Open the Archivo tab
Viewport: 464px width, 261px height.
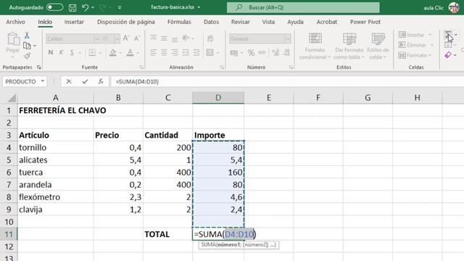[x=15, y=22]
